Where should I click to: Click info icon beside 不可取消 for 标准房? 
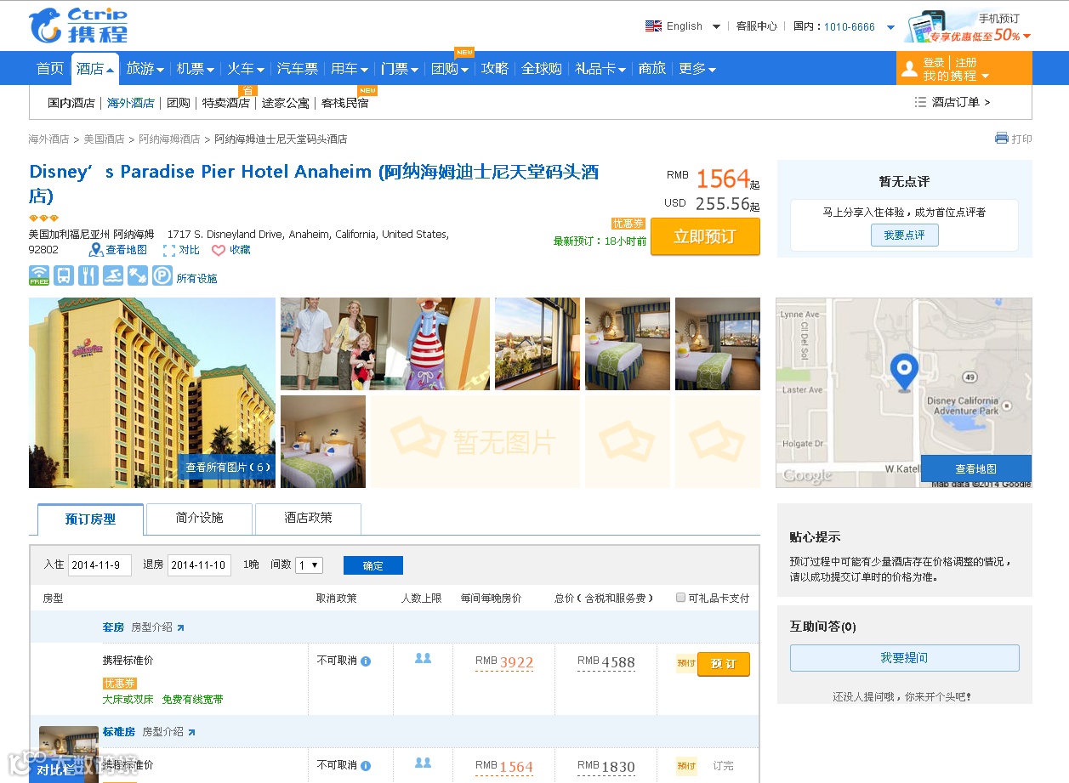(x=366, y=765)
